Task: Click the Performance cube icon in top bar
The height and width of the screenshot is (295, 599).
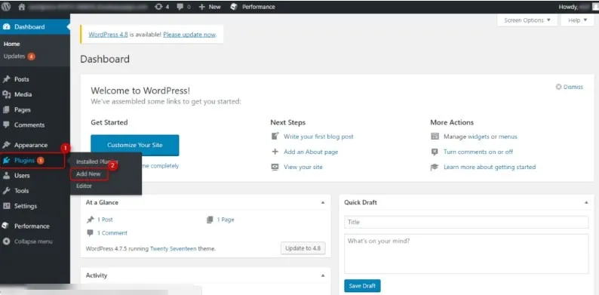Action: click(x=234, y=7)
